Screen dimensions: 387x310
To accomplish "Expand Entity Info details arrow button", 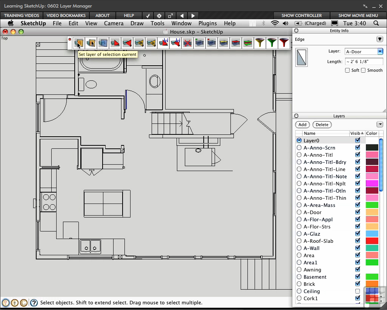I will (380, 39).
